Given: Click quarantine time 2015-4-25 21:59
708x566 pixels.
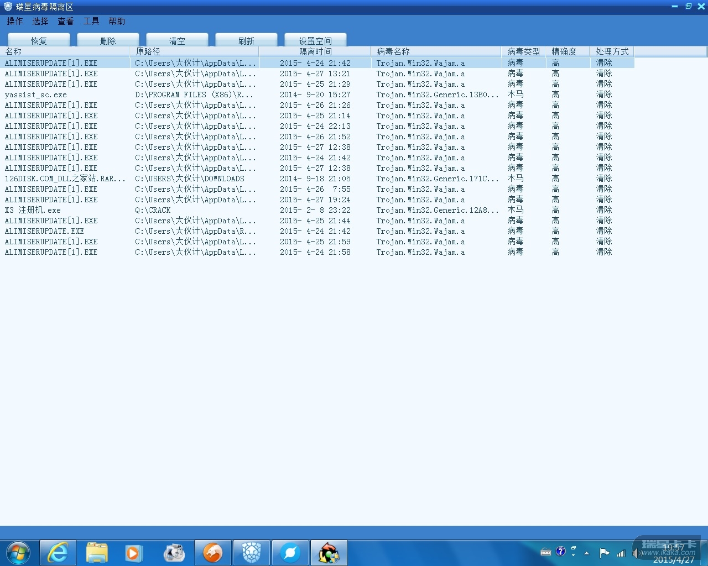Looking at the screenshot, I should 315,242.
